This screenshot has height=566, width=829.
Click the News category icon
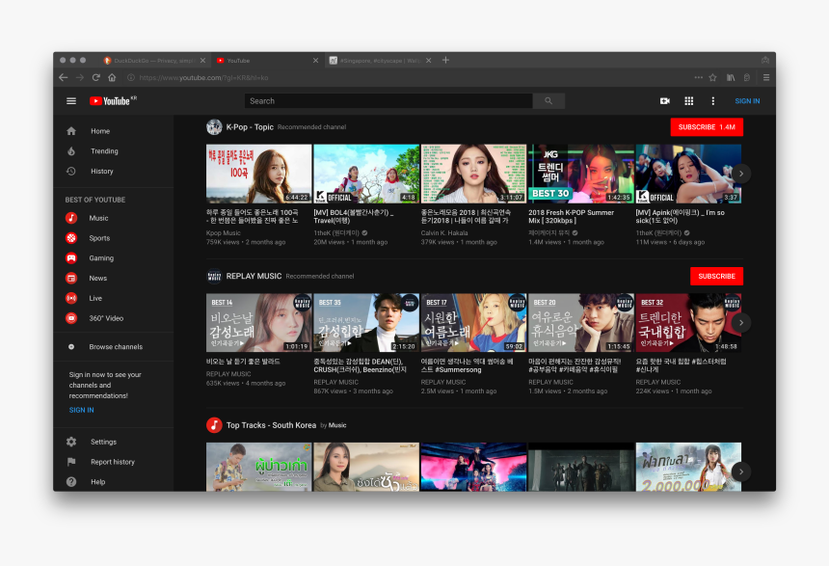[x=71, y=279]
